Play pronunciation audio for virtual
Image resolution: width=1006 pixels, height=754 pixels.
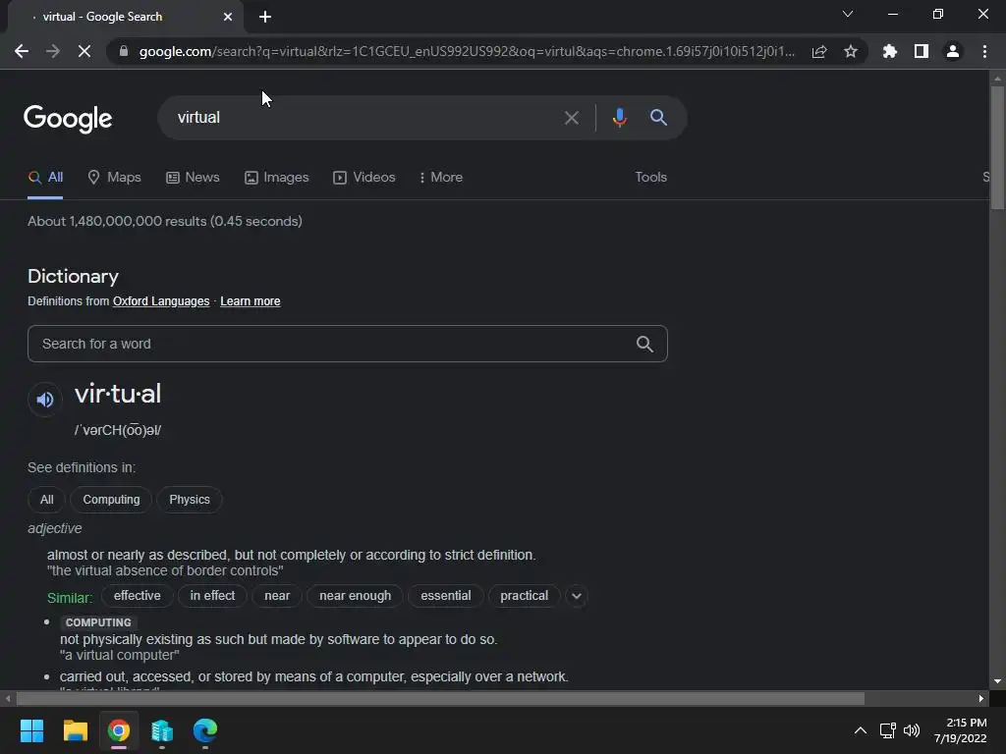pos(45,400)
